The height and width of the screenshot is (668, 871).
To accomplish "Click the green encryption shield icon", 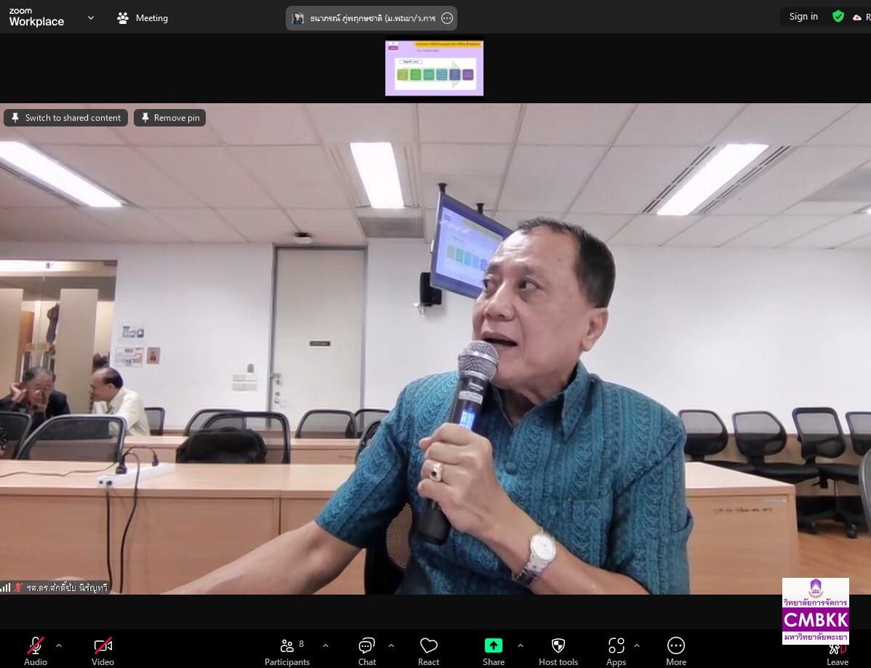I will [x=838, y=17].
